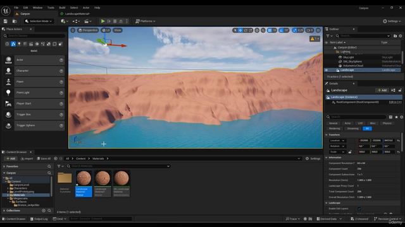Open the viewport options hamburger menu
The width and height of the screenshot is (405, 227).
coord(73,30)
